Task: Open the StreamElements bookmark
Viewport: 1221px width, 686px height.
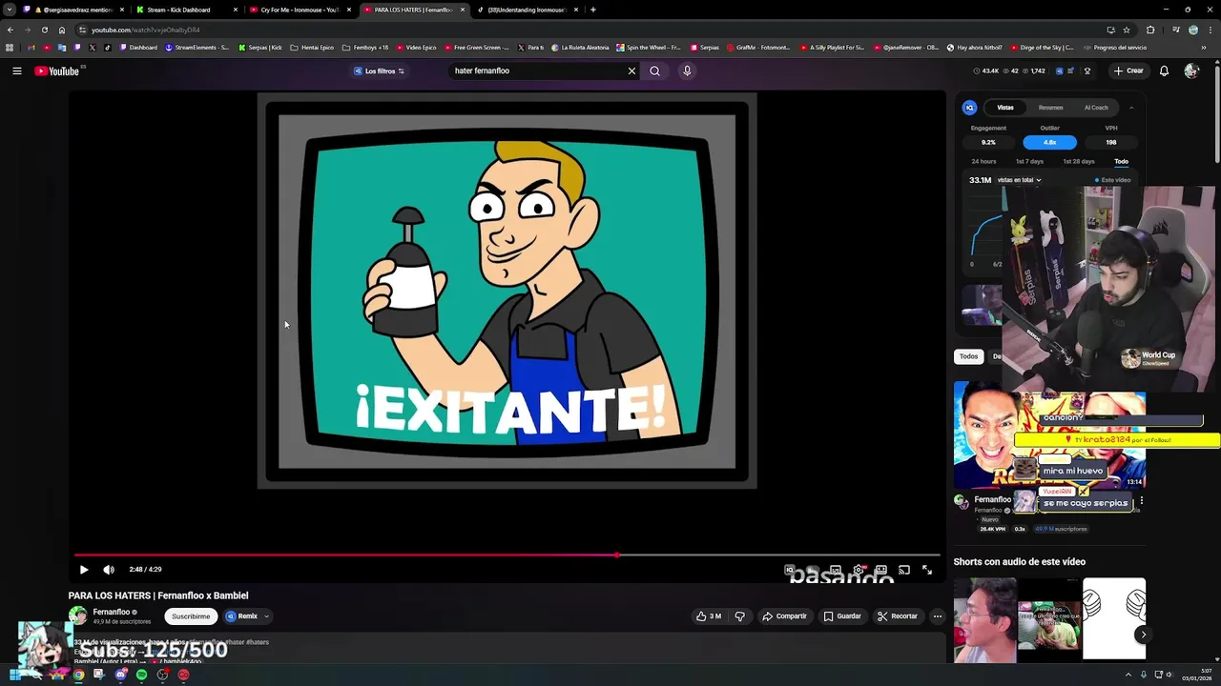Action: pos(198,47)
